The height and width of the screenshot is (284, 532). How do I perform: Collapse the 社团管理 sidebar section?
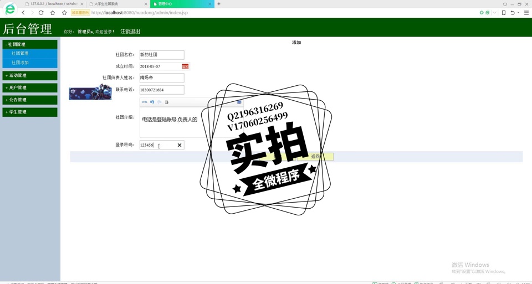click(x=30, y=44)
